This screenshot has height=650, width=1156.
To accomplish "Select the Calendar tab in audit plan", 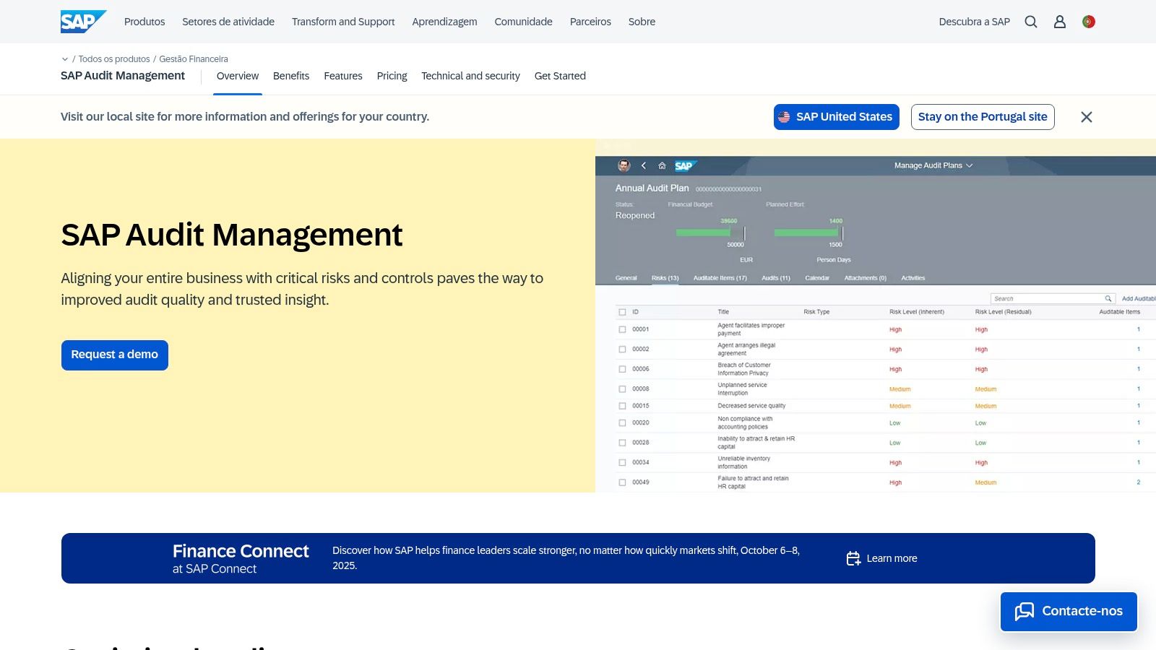I will [817, 278].
